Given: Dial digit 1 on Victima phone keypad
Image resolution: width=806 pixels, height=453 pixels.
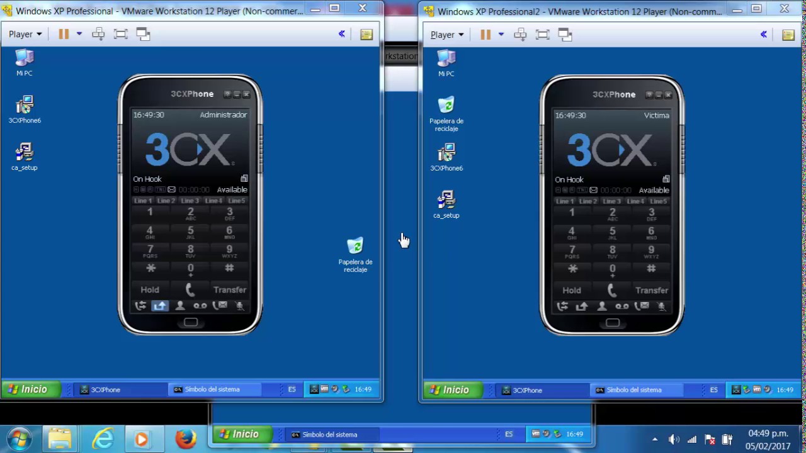Looking at the screenshot, I should tap(572, 214).
